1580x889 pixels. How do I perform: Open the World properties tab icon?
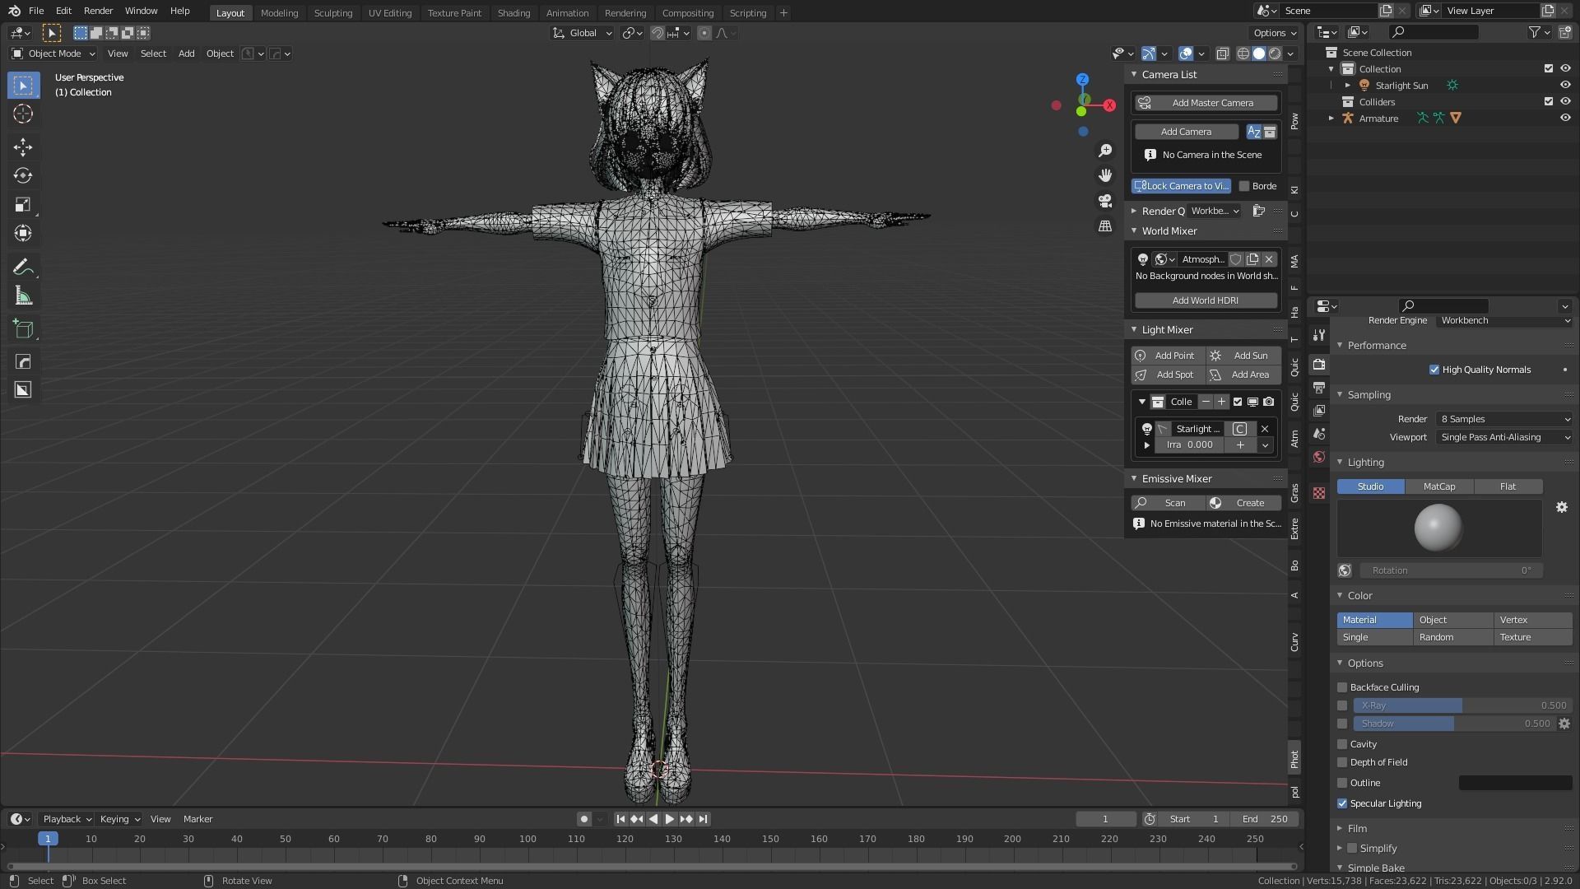(1319, 457)
